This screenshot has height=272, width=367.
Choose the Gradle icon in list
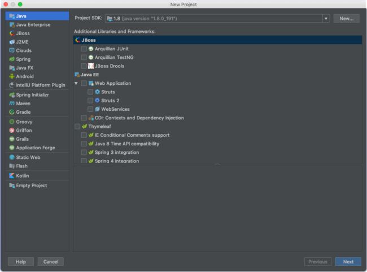pos(12,112)
